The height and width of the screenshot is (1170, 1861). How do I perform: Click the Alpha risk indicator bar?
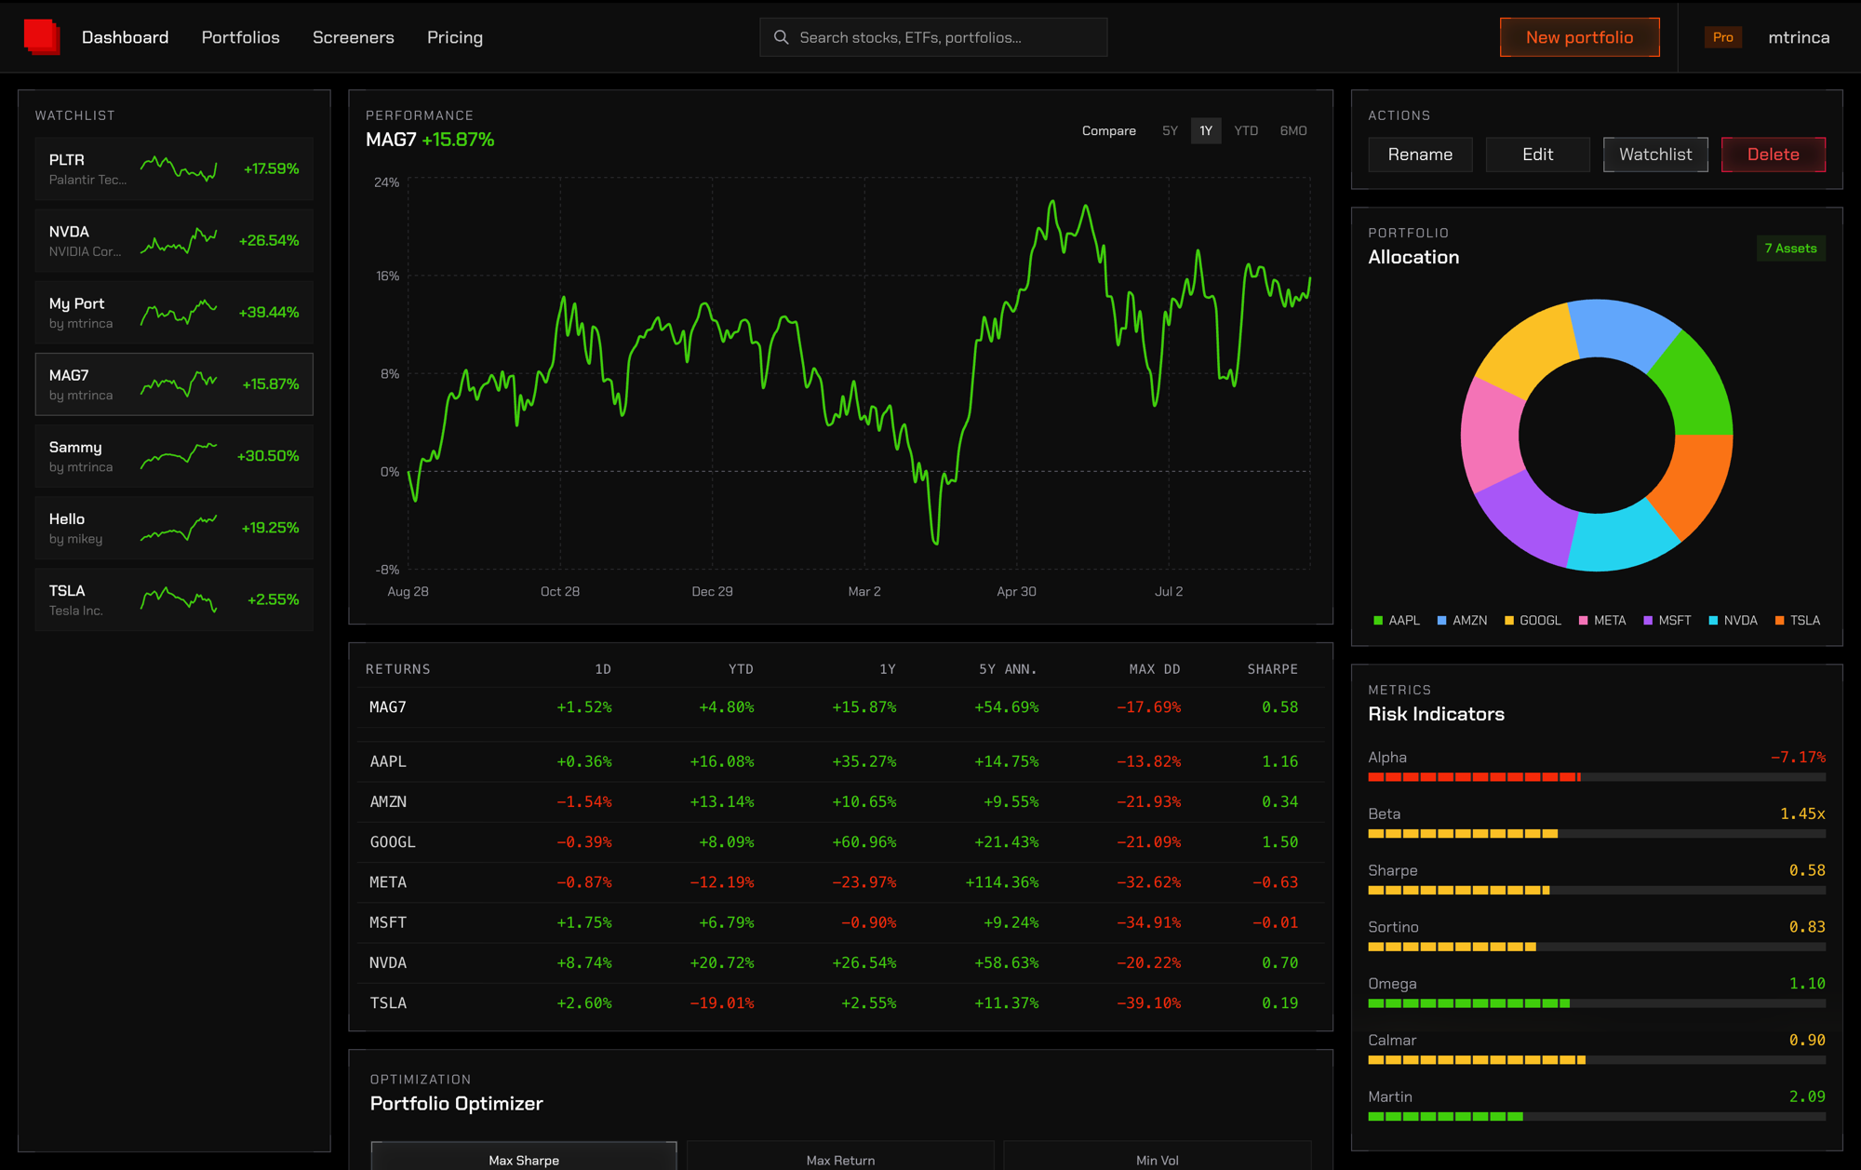coord(1596,777)
